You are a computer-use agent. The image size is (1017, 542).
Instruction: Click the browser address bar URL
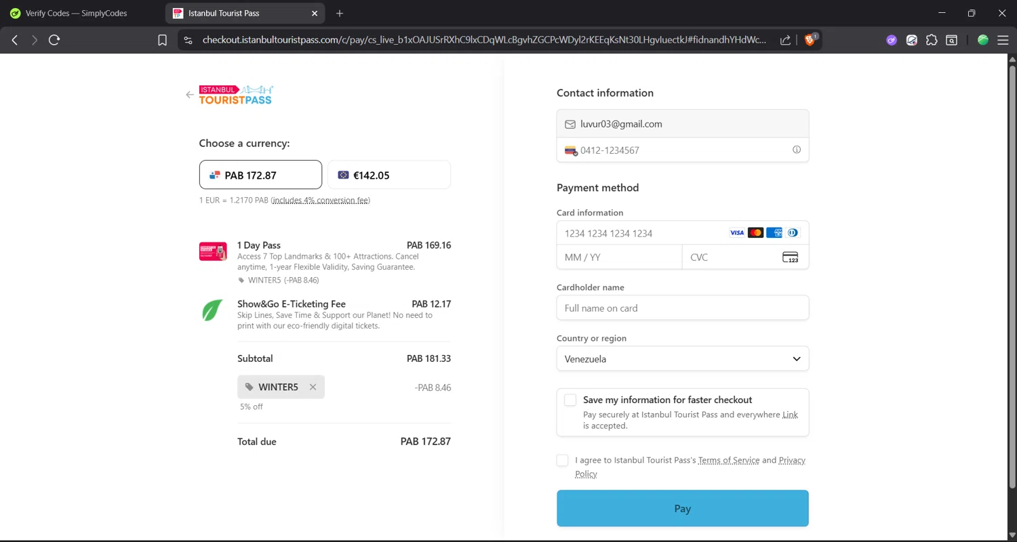484,40
